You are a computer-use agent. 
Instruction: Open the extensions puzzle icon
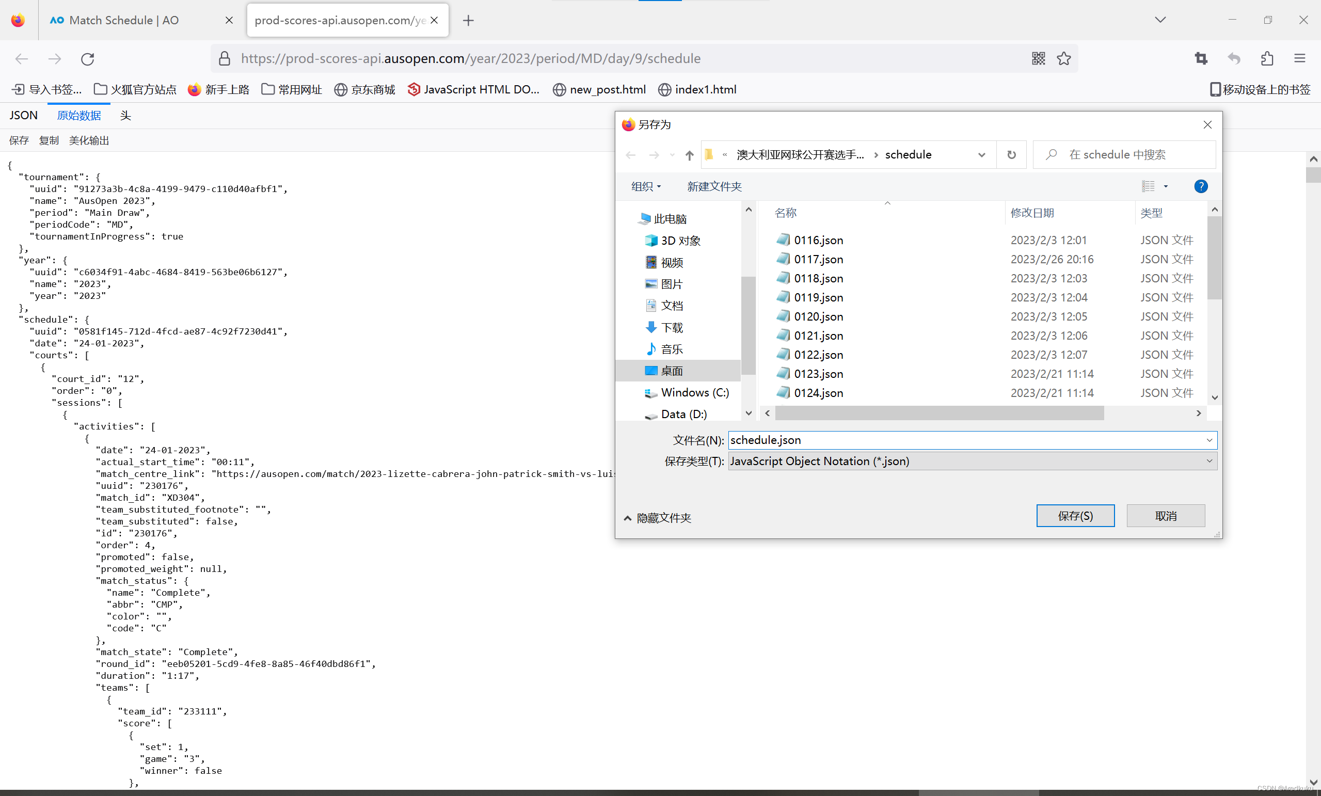click(1267, 58)
